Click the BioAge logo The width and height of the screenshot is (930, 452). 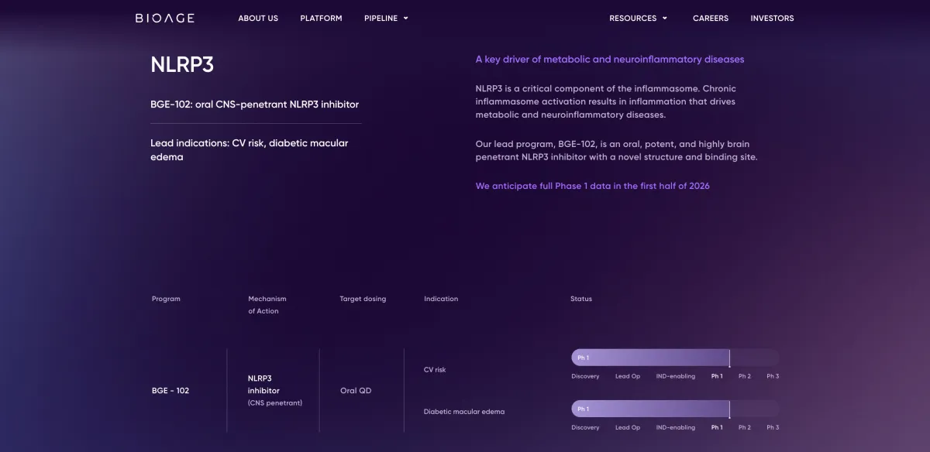[164, 18]
